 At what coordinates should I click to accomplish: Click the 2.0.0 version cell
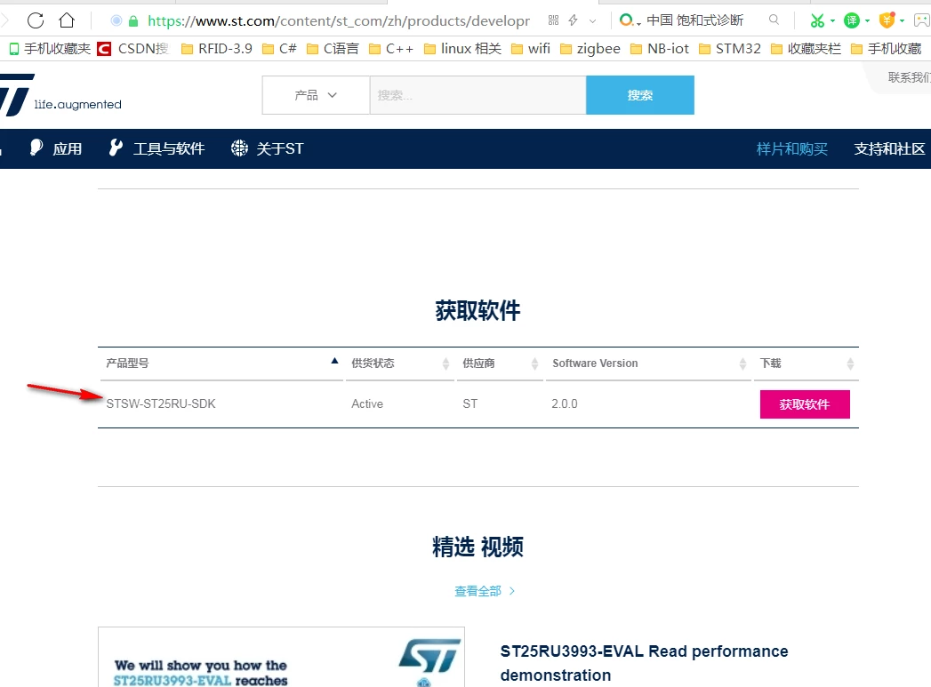(564, 404)
